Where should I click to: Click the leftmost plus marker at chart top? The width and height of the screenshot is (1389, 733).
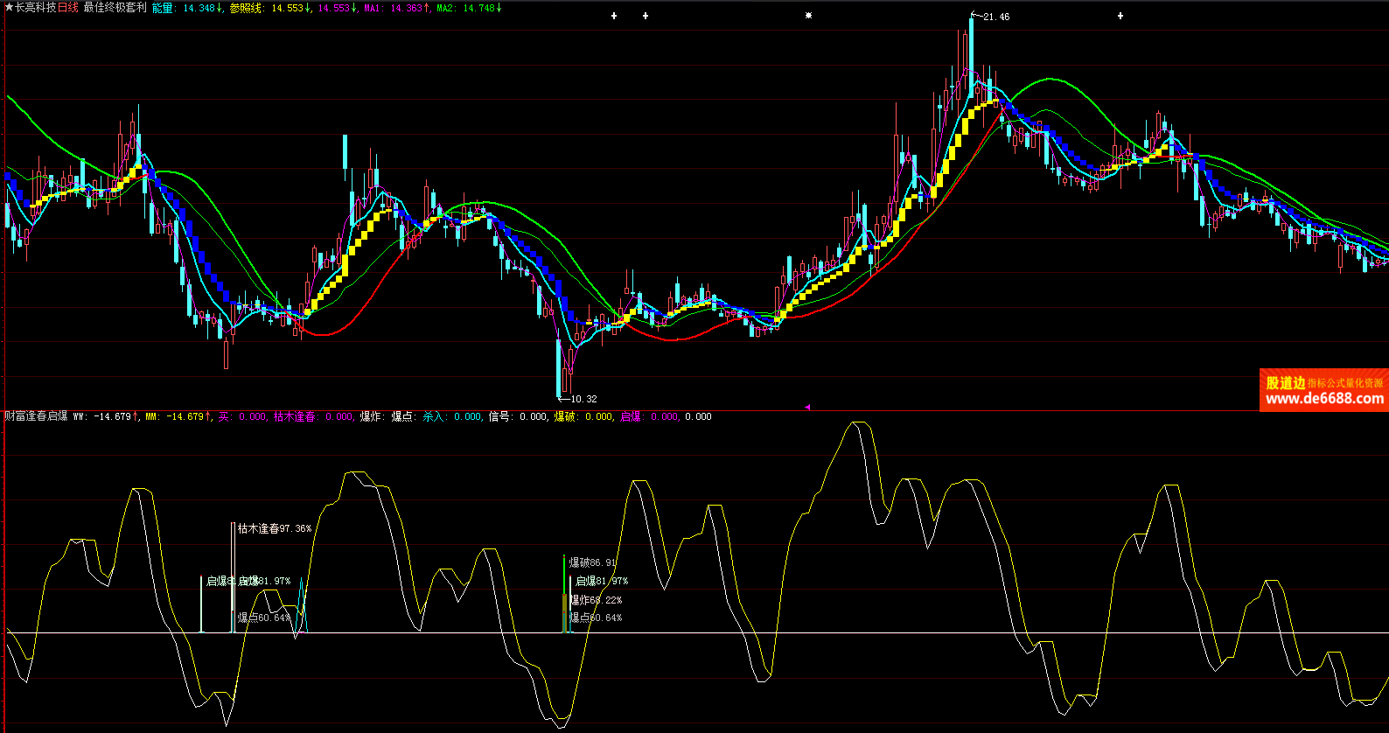tap(614, 16)
